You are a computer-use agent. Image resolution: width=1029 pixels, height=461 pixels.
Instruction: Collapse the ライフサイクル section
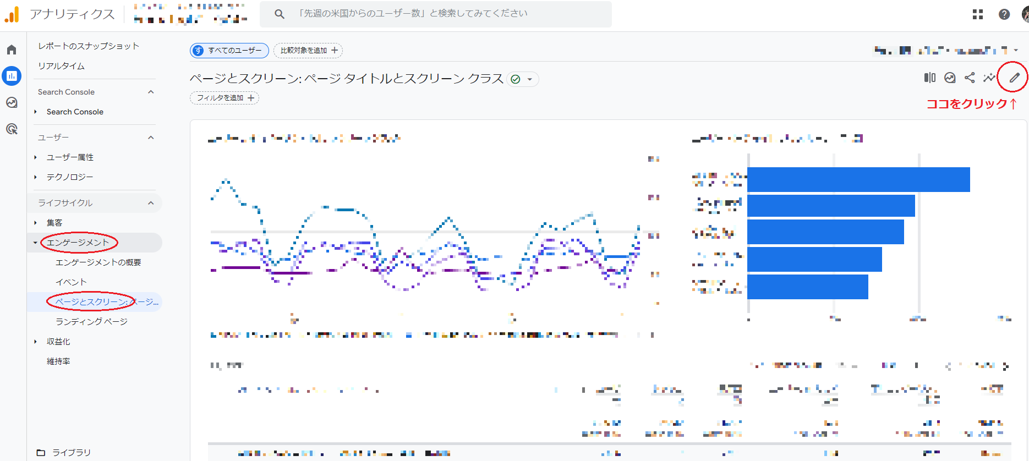point(151,203)
